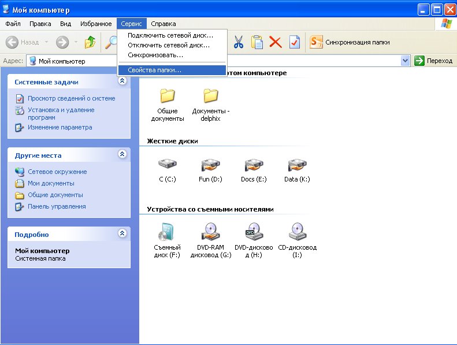Open the Общие документы folder icon

tap(168, 96)
